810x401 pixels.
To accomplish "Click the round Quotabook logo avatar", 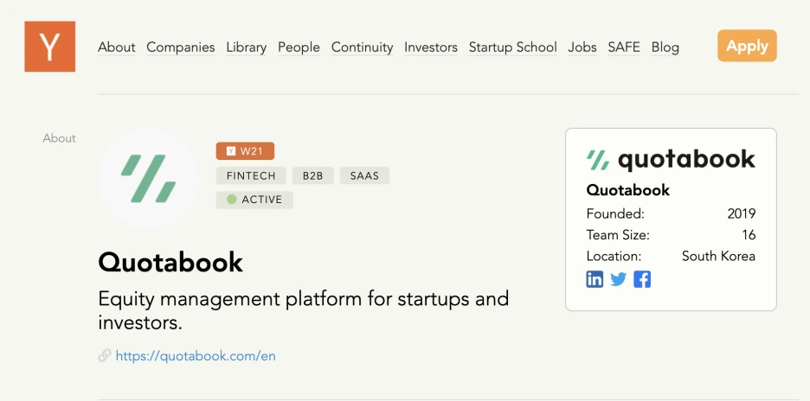I will coord(148,179).
